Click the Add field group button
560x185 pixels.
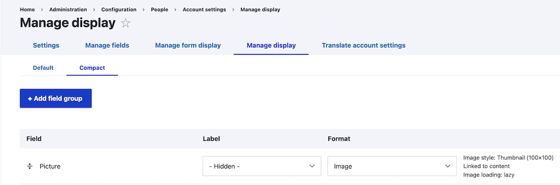(56, 98)
